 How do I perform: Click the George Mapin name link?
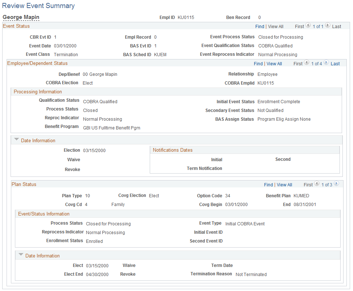21,17
